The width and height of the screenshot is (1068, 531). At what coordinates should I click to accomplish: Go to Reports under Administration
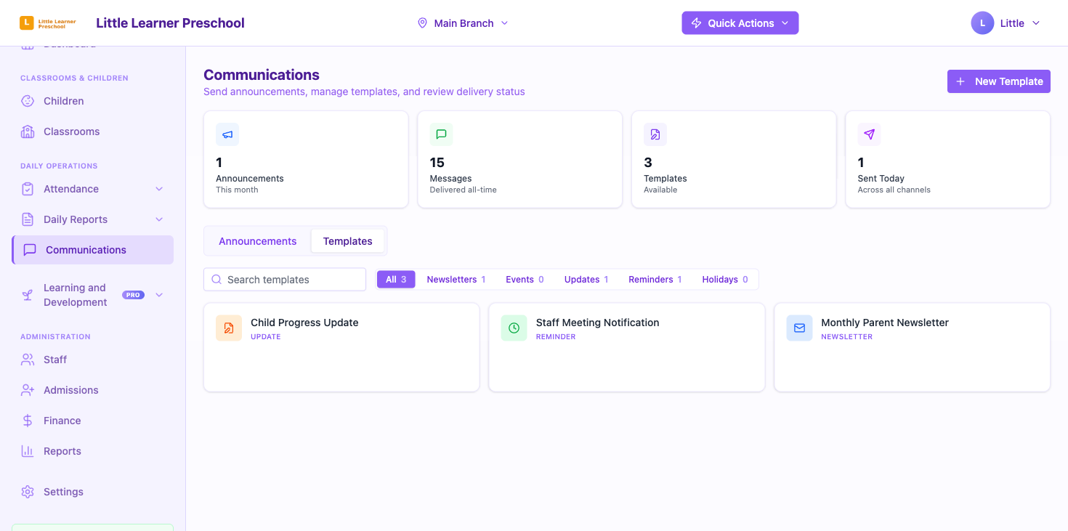tap(92, 451)
